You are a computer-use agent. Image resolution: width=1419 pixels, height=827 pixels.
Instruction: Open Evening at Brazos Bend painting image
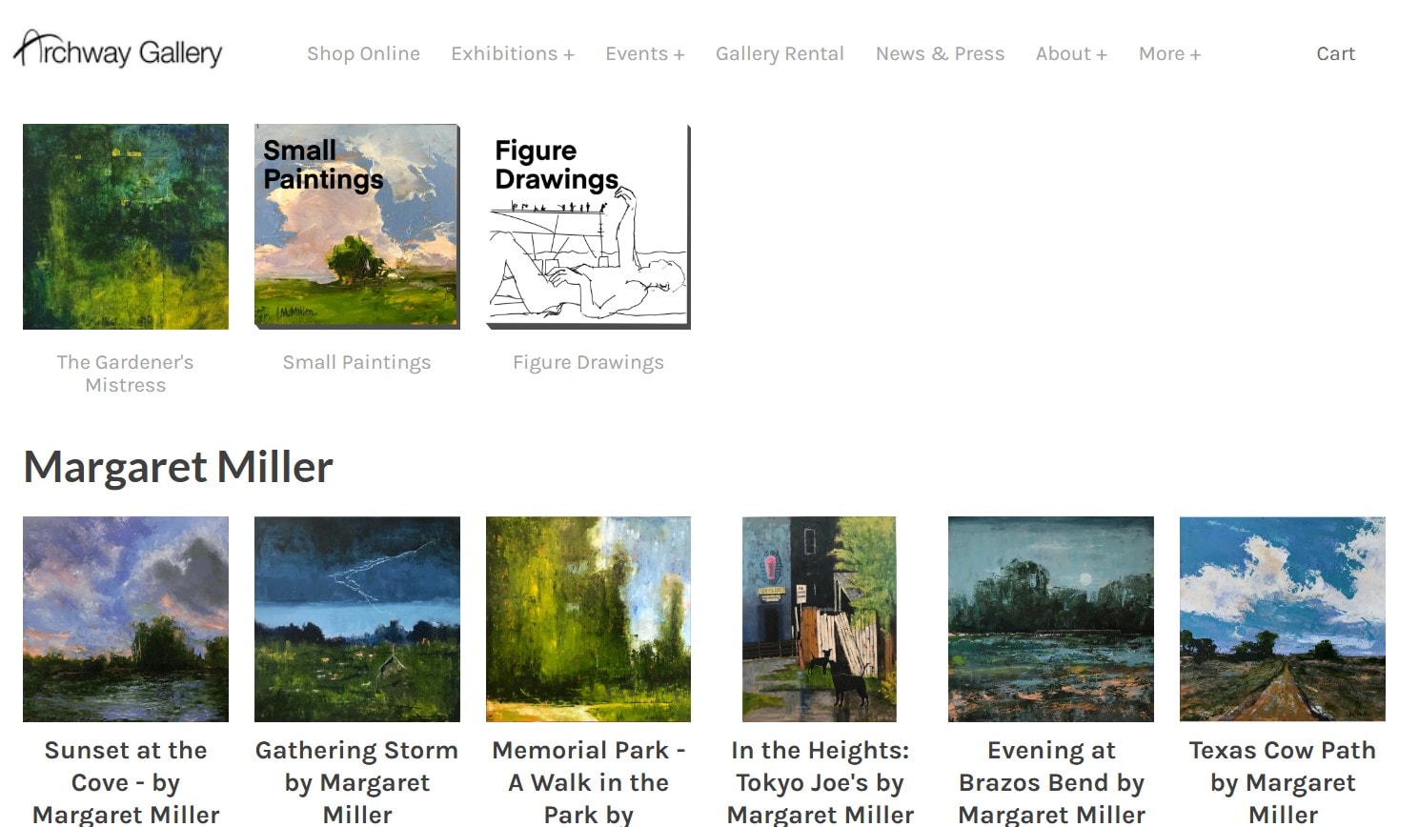[1051, 619]
